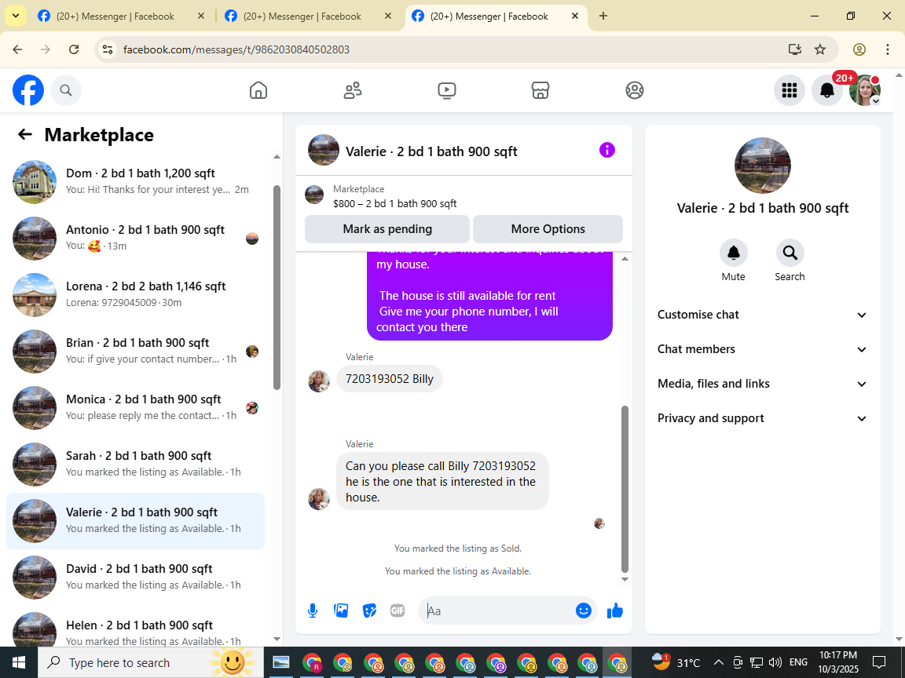Switch to the second Messenger browser tab
This screenshot has height=678, width=905.
[x=308, y=16]
